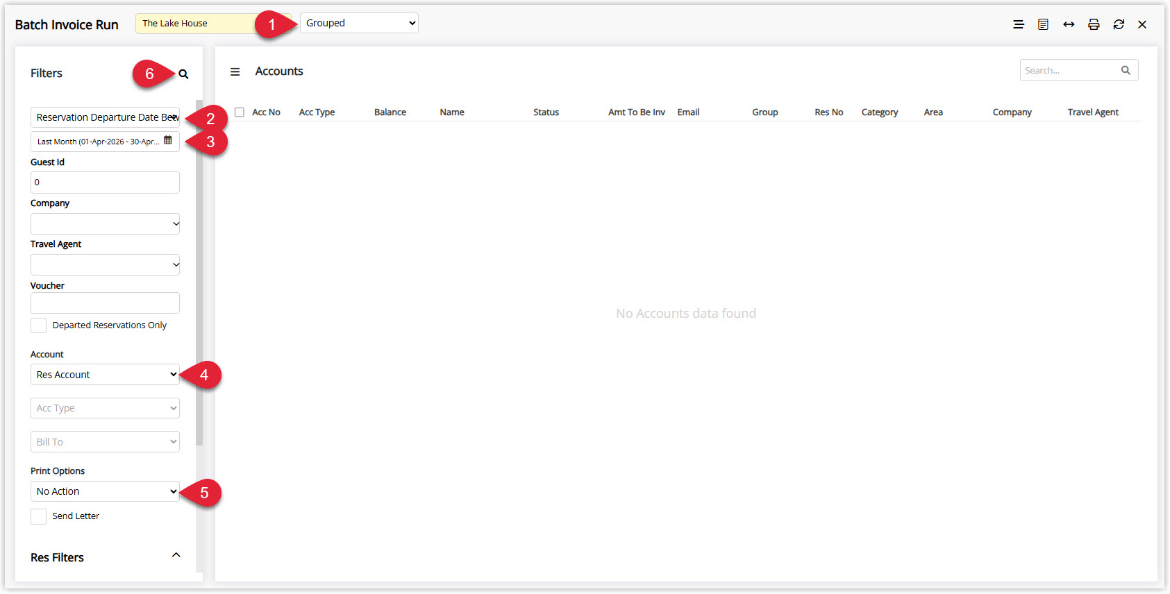
Task: Open Reservation Departure Date dropdown
Action: coord(105,117)
